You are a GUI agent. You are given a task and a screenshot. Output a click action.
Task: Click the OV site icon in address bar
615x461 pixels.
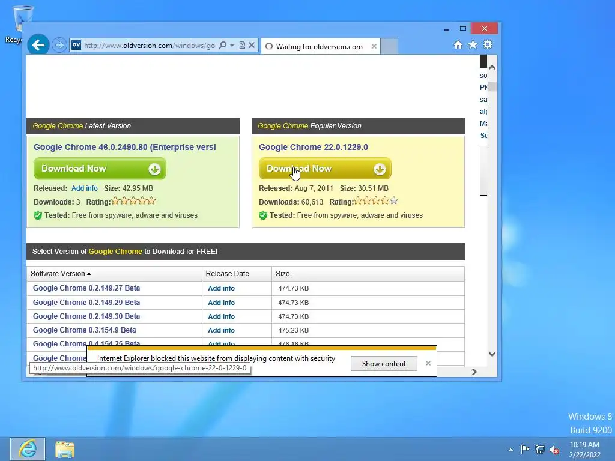pyautogui.click(x=76, y=45)
